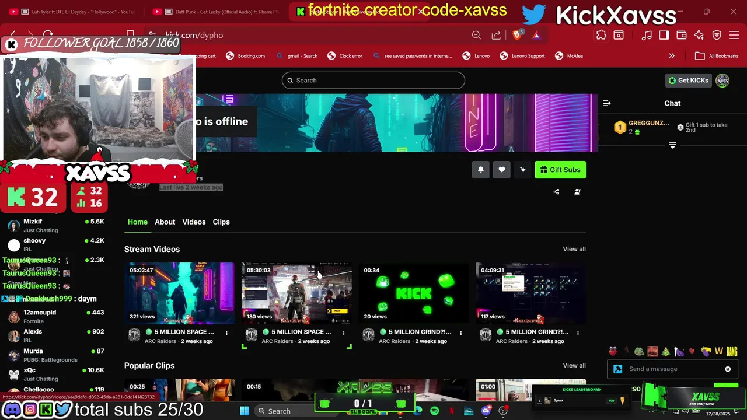Open the 01:00 popular clip thumbnail
The image size is (747, 420).
(x=530, y=390)
